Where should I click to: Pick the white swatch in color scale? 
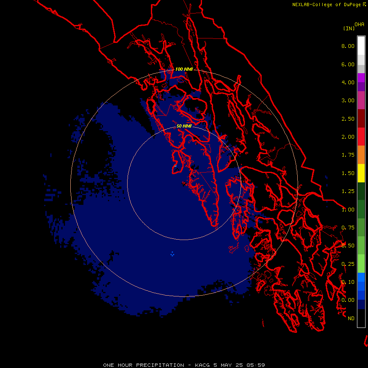[361, 46]
